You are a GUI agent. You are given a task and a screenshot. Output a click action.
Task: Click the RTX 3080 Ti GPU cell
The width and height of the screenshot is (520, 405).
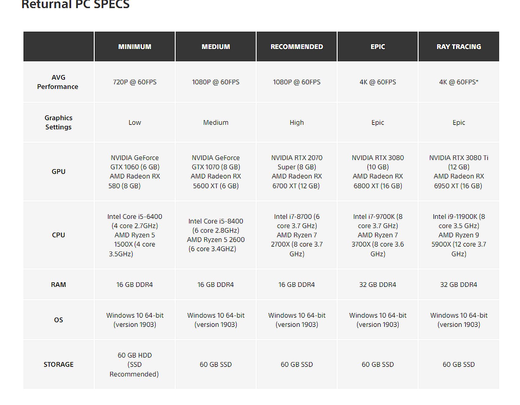click(459, 172)
